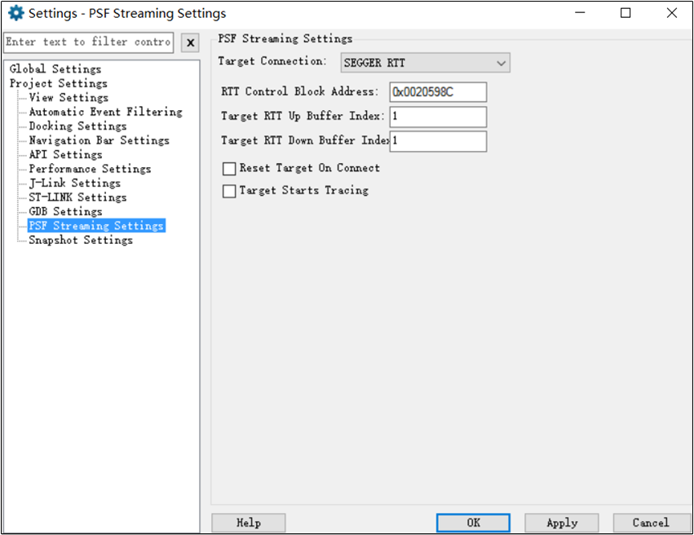The image size is (694, 535).
Task: Click the RTT Control Block Address field
Action: [x=438, y=92]
